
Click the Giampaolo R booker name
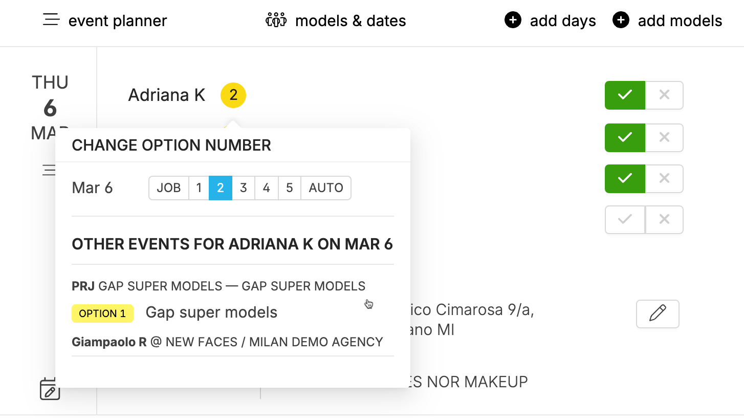pyautogui.click(x=109, y=342)
